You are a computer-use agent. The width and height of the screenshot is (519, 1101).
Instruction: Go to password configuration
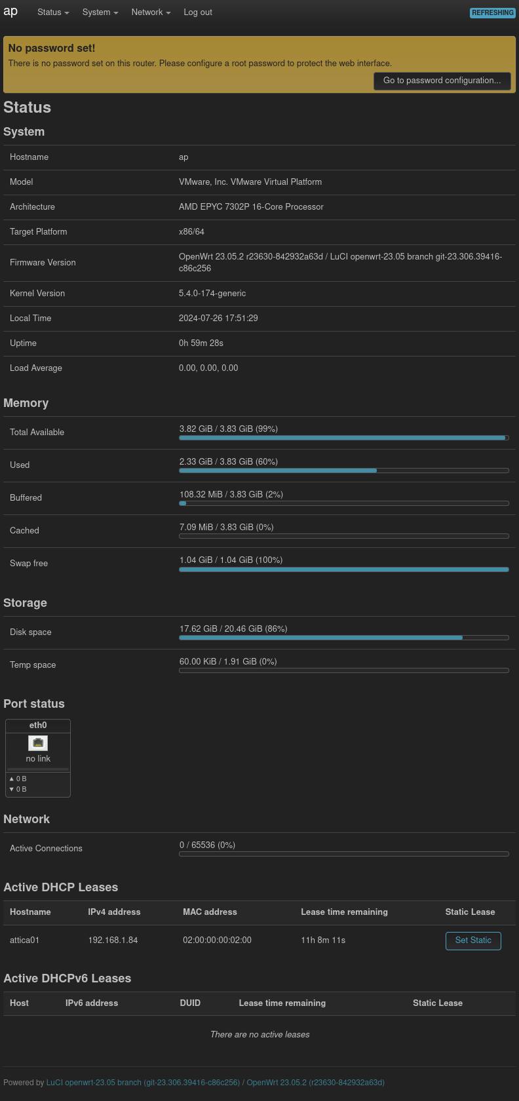[442, 81]
